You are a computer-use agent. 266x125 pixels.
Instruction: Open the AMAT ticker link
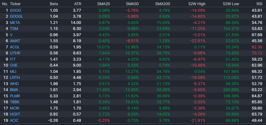[x=15, y=41]
